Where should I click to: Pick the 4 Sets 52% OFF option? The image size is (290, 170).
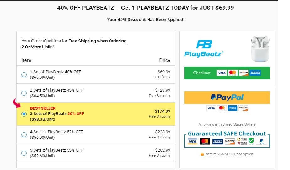(24, 135)
